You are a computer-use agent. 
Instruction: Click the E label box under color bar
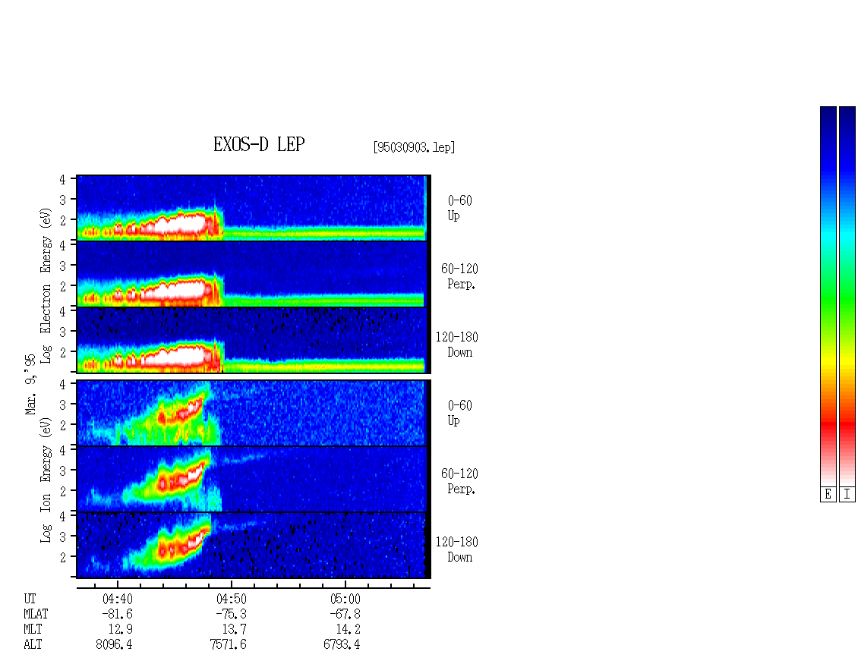click(828, 495)
